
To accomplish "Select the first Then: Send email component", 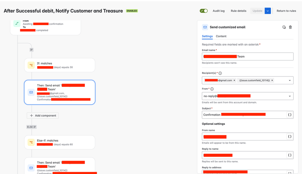I will [x=60, y=92].
